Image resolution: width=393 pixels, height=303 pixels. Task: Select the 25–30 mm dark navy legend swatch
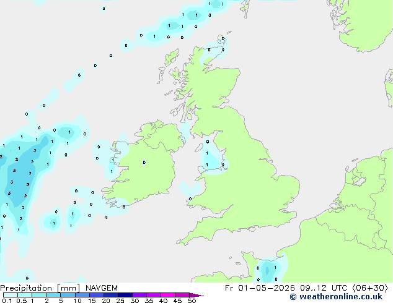125,295
